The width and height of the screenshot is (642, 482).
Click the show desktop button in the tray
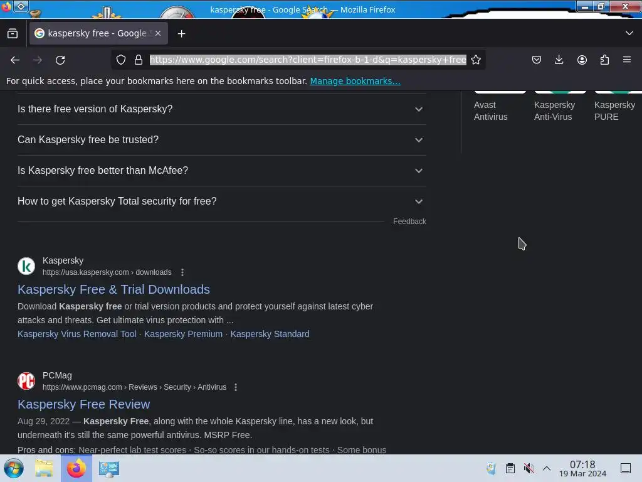coord(626,468)
